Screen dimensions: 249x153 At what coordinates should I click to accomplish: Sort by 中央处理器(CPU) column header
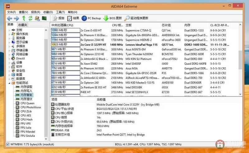(x=80, y=25)
